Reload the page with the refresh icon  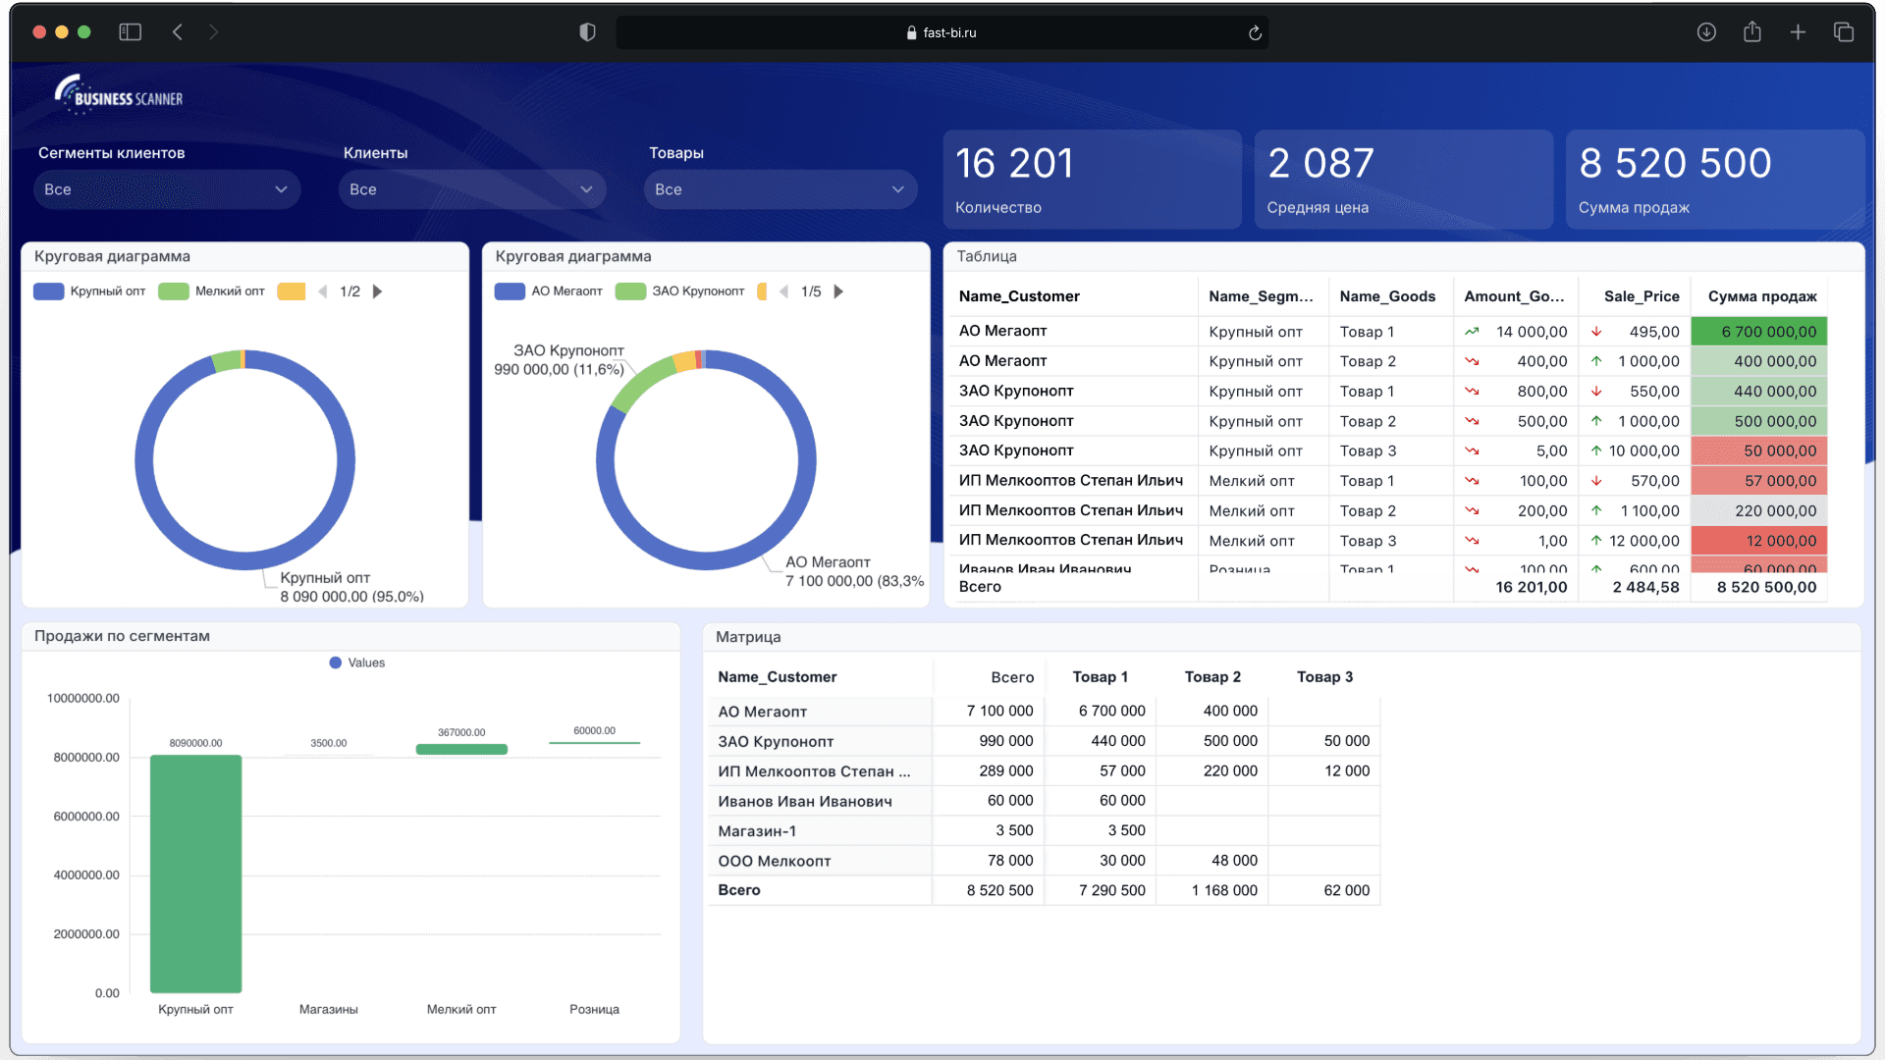coord(1255,33)
